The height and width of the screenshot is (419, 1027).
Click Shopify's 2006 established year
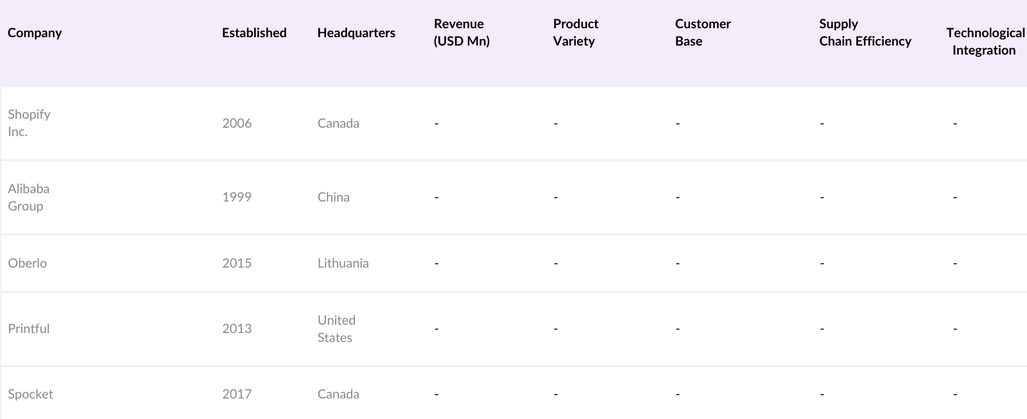pyautogui.click(x=237, y=123)
